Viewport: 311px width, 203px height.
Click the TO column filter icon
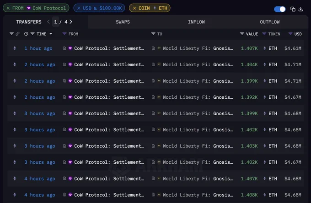153,34
